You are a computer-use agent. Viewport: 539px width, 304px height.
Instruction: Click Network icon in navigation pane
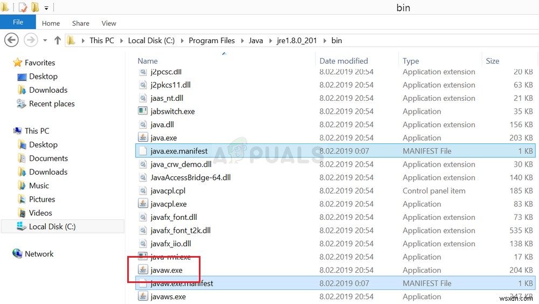click(18, 253)
